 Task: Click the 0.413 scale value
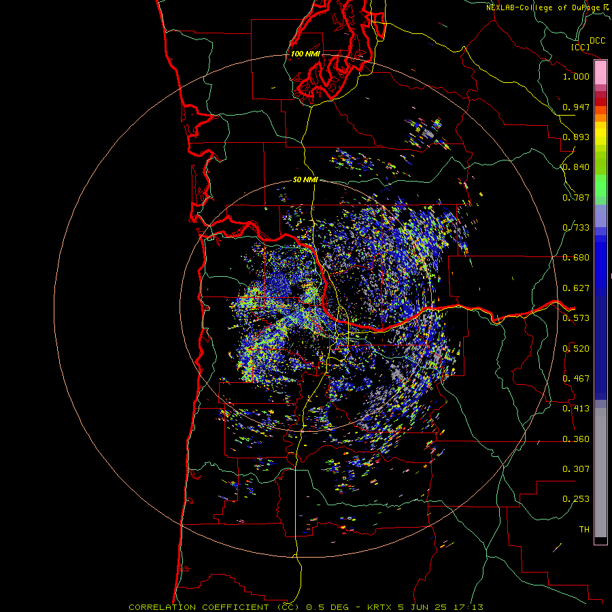(576, 409)
